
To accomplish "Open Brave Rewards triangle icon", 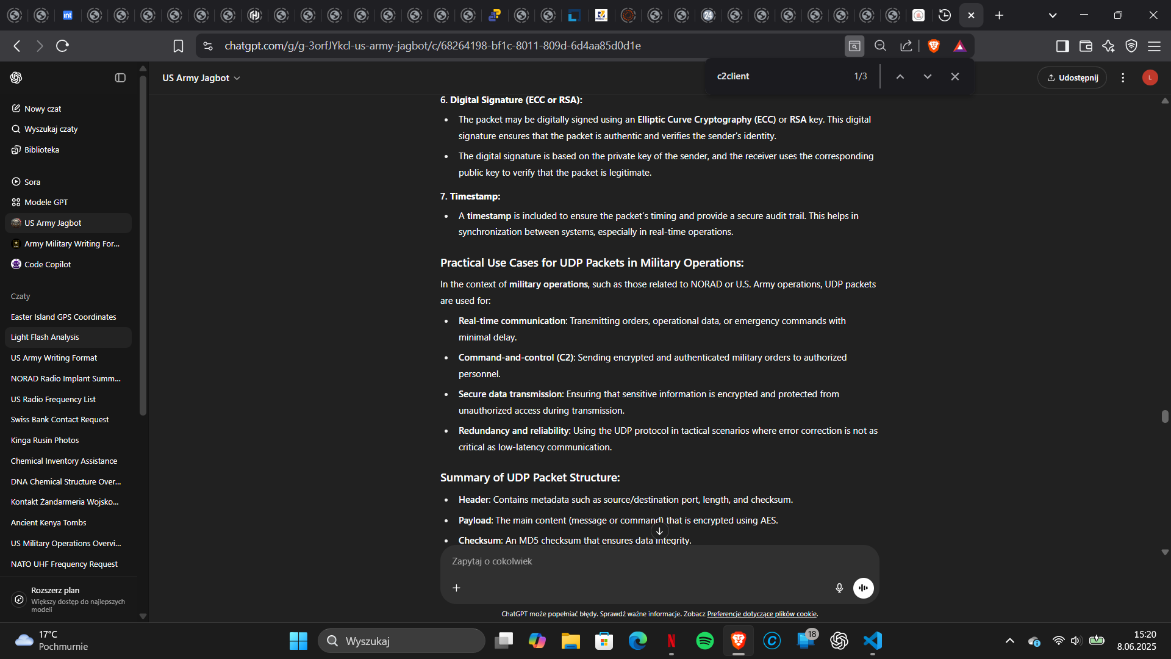I will (960, 46).
